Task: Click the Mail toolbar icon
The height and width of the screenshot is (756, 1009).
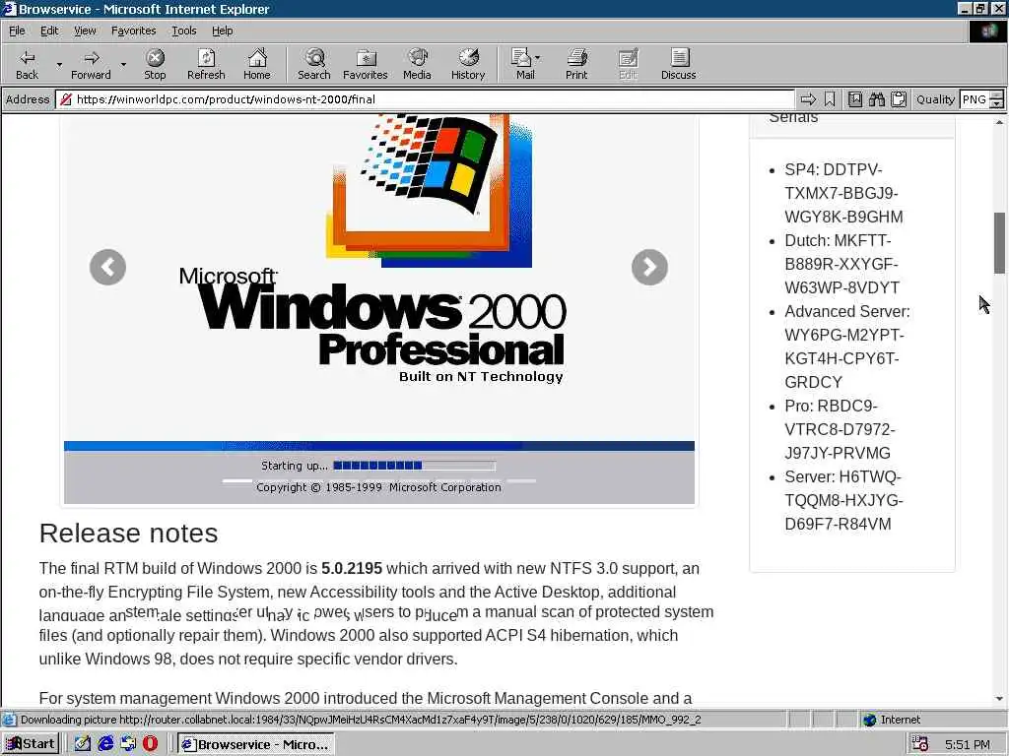Action: (522, 64)
